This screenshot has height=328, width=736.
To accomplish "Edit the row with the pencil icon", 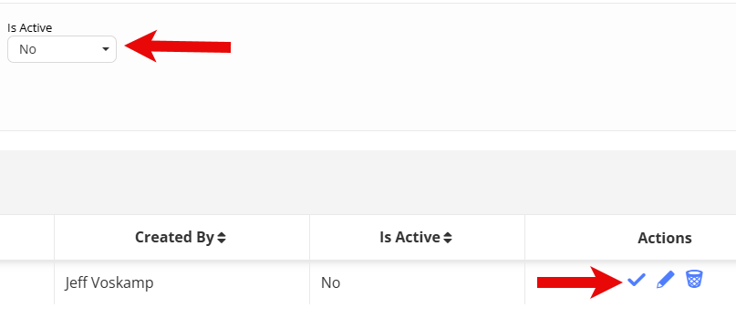I will pyautogui.click(x=665, y=280).
